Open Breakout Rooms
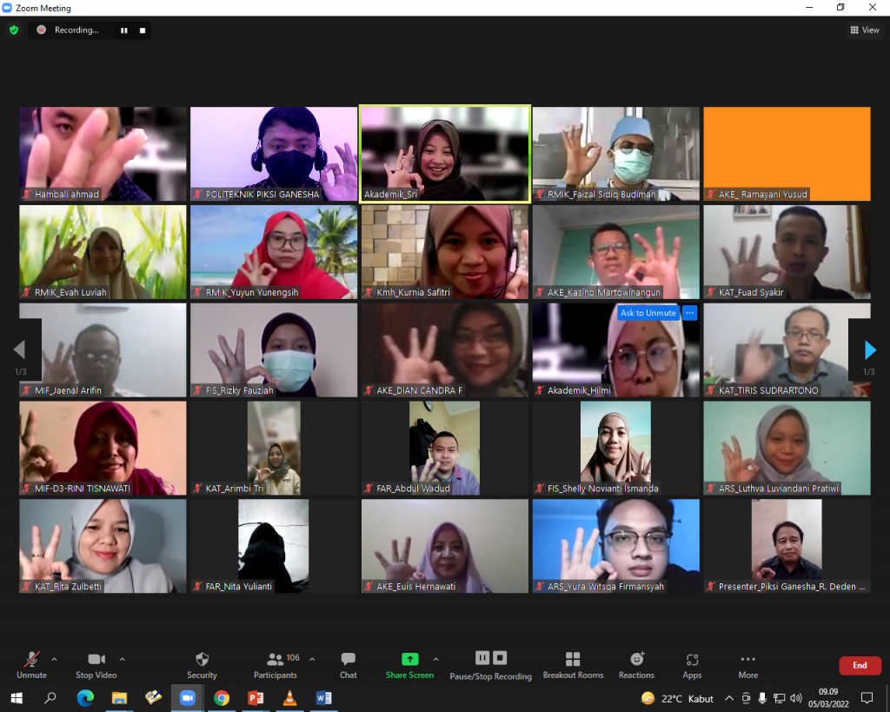 tap(574, 665)
